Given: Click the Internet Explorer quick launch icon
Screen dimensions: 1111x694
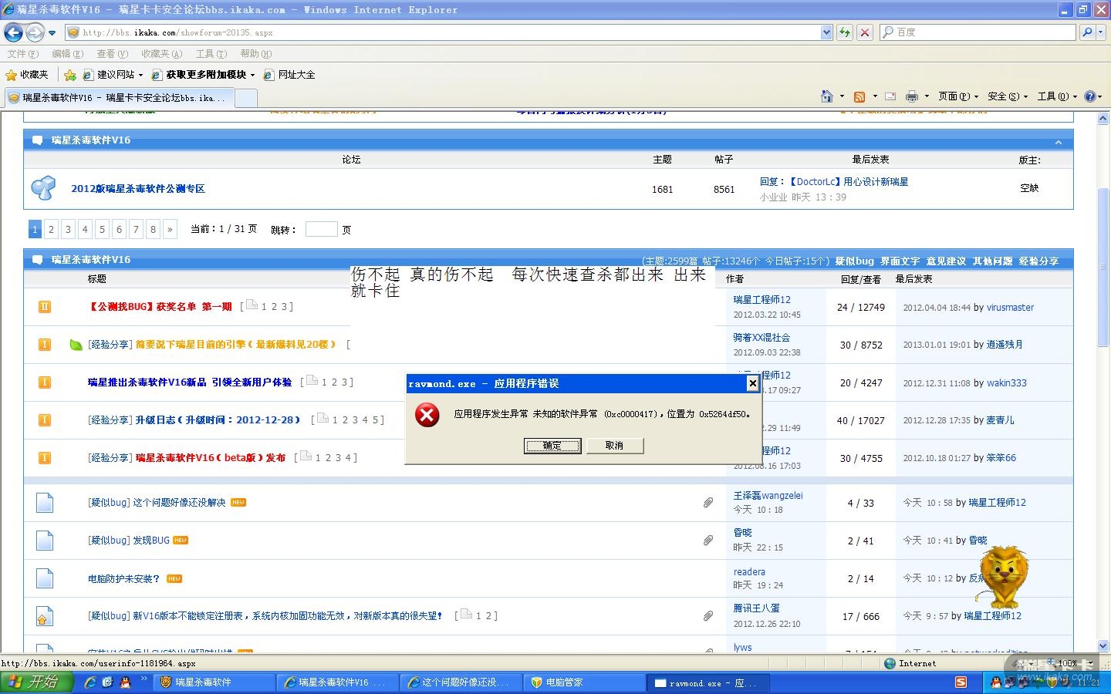Looking at the screenshot, I should click(x=90, y=682).
